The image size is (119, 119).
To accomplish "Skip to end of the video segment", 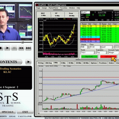I will [28, 48].
